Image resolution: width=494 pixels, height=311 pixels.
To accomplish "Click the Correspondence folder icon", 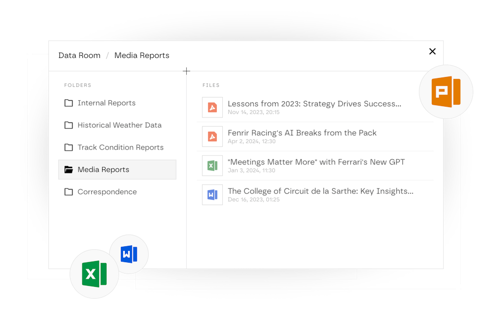I will [69, 192].
